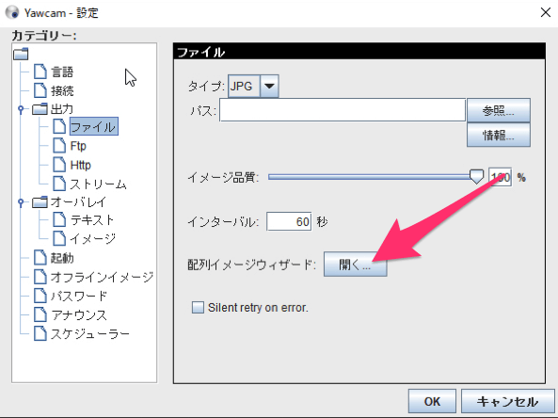Viewport: 558px width, 418px height.
Task: Click the document icon beside ファイル
Action: (59, 126)
